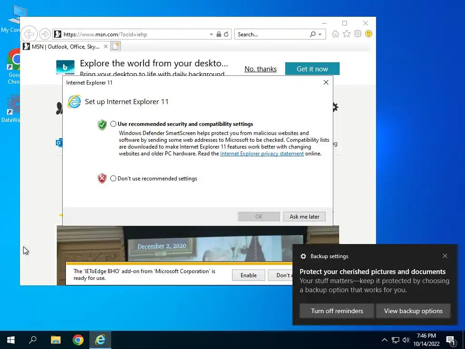The width and height of the screenshot is (465, 349).
Task: Click the lock security report icon
Action: [x=218, y=34]
